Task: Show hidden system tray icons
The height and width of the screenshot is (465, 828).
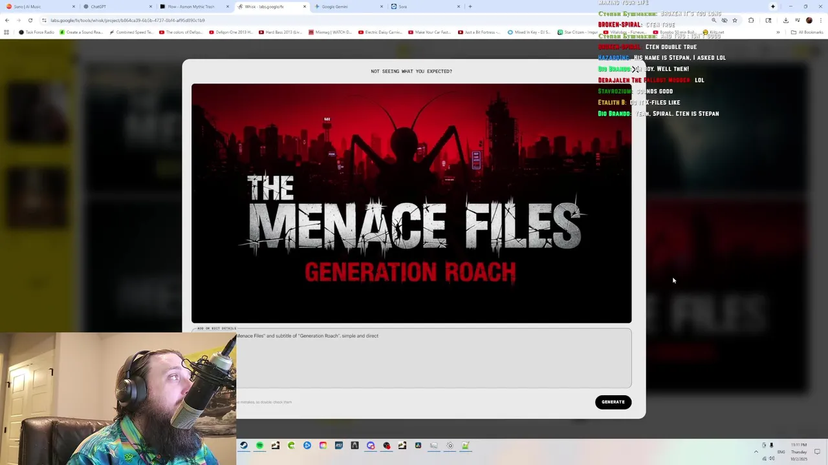Action: 756,451
